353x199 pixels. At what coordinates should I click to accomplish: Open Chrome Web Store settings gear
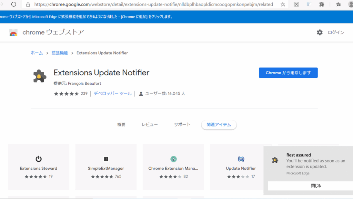click(x=320, y=32)
